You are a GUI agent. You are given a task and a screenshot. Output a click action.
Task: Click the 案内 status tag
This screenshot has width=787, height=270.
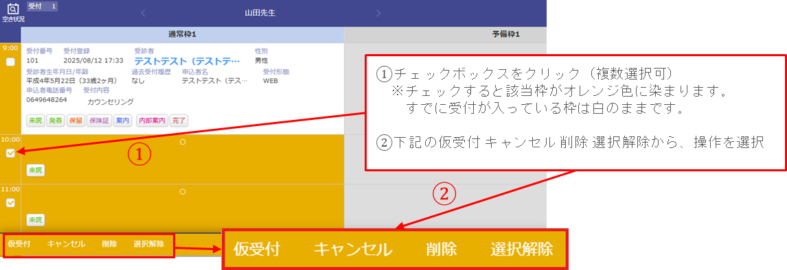pos(122,121)
